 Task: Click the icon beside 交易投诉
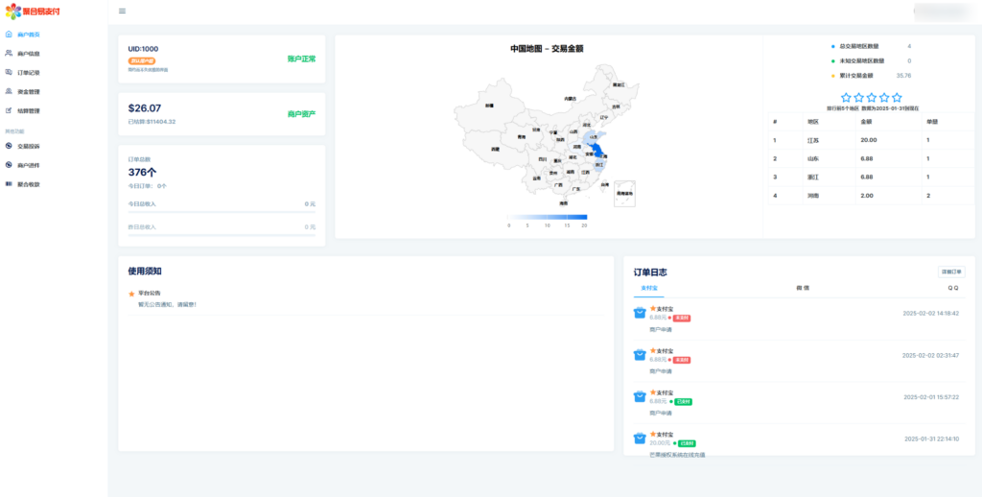click(9, 147)
